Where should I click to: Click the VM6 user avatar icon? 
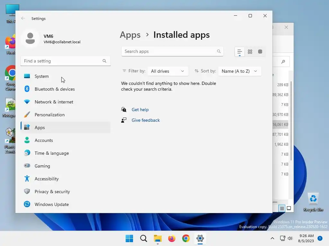(30, 38)
